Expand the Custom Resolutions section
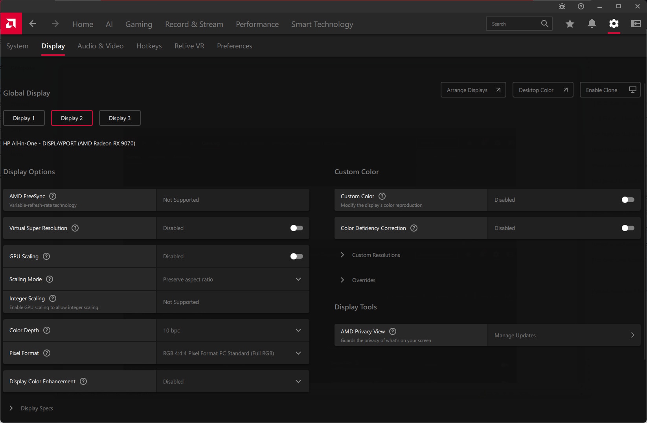 coord(376,255)
